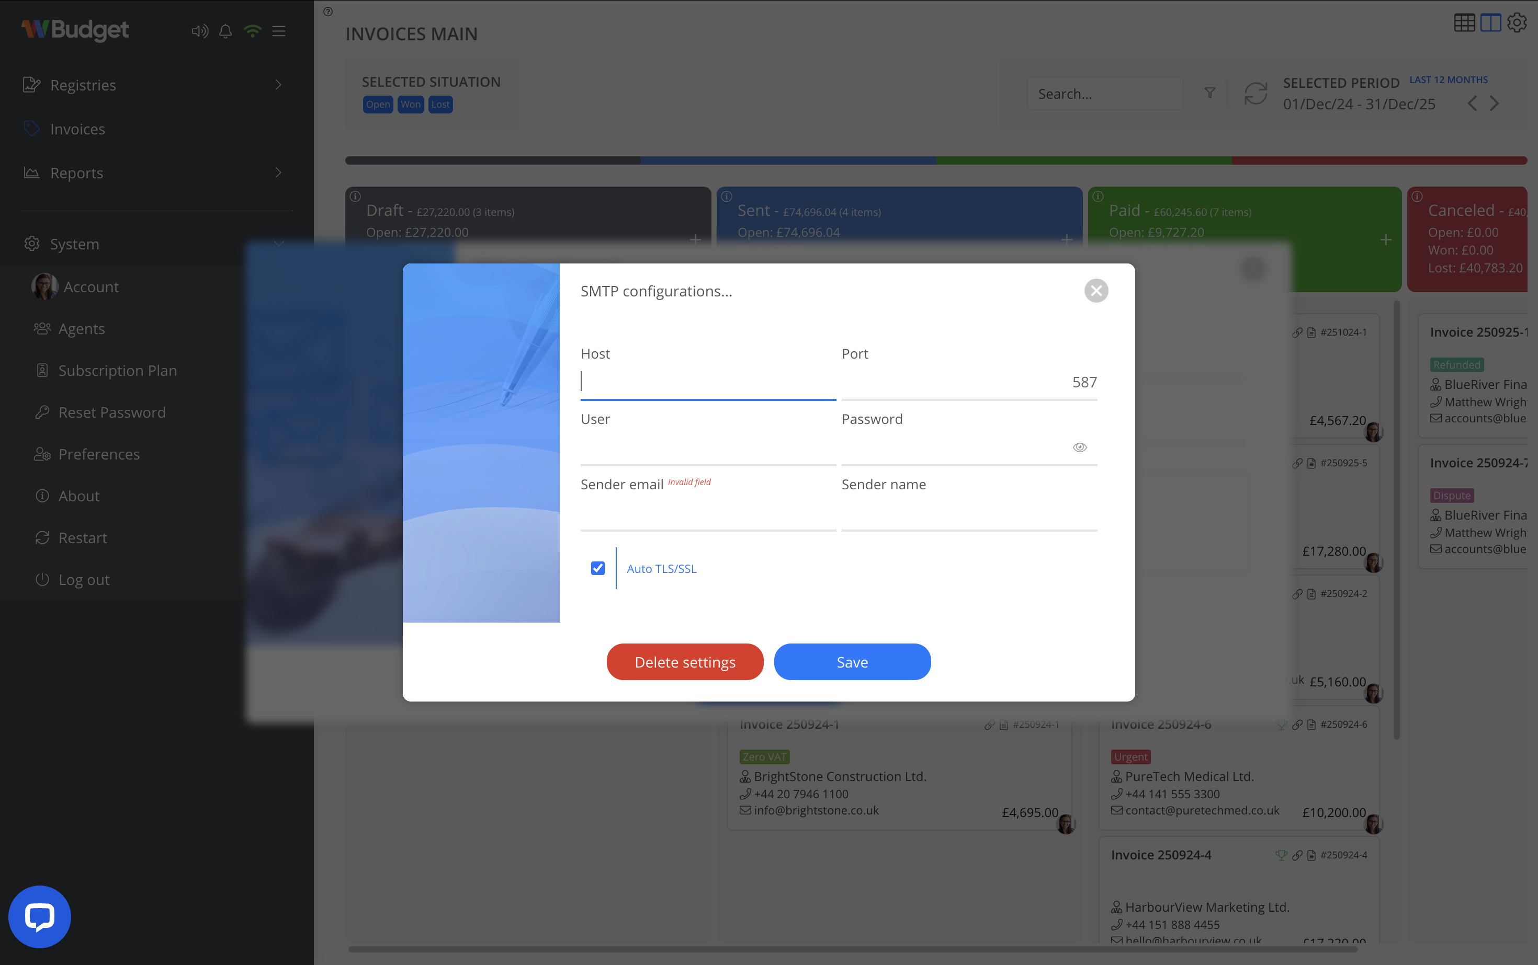Select Reset Password in the System menu
This screenshot has width=1538, height=965.
pyautogui.click(x=112, y=412)
